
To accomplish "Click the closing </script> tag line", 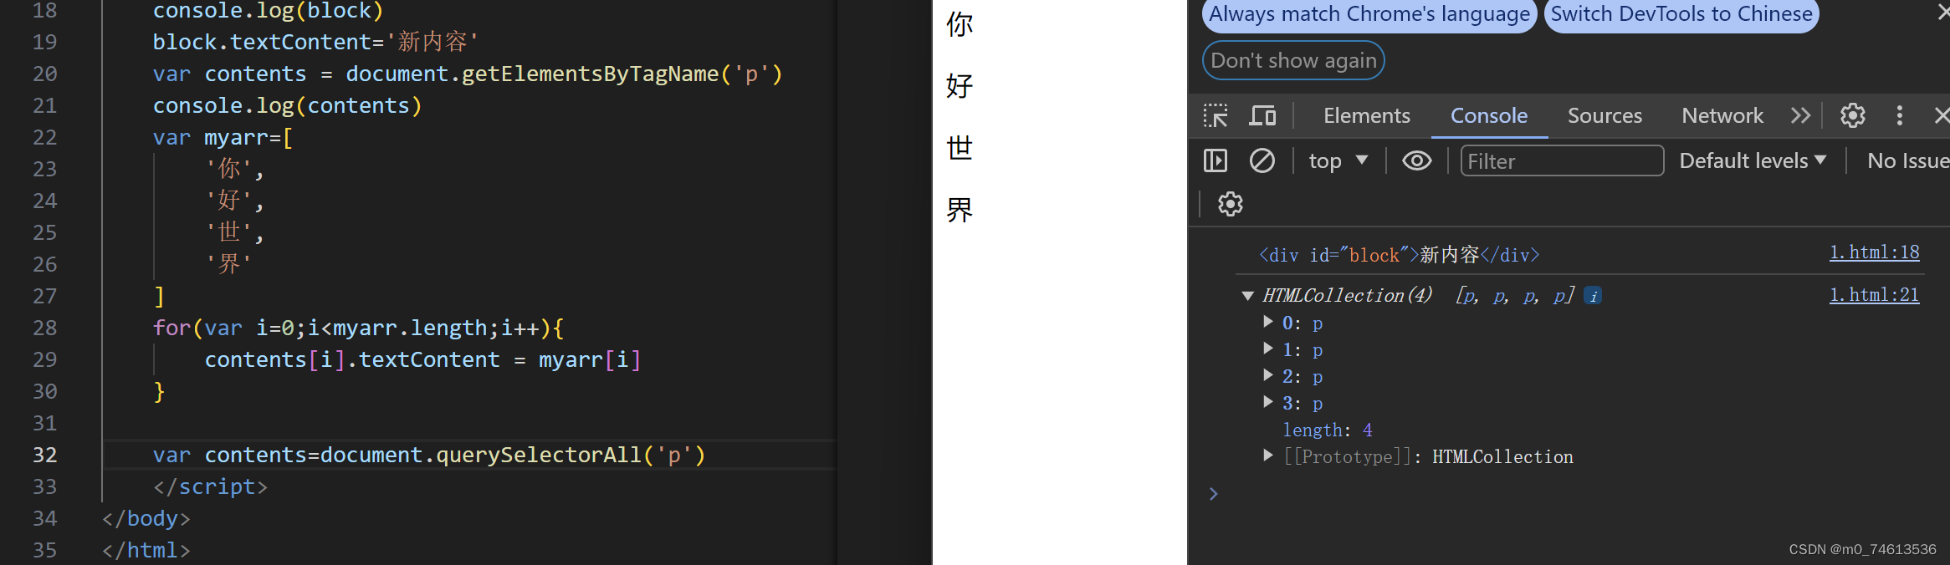I will pos(210,486).
